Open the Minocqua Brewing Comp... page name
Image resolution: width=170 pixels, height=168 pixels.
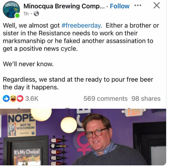(64, 6)
